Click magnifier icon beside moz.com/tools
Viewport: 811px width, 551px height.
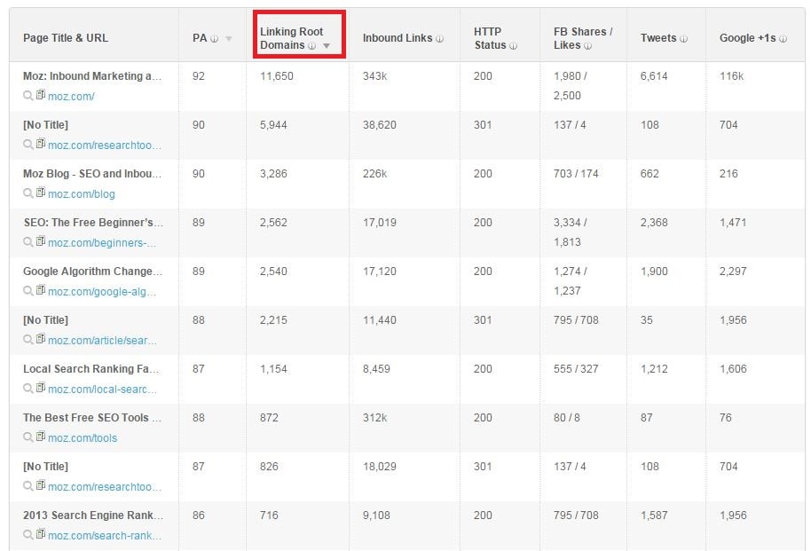pyautogui.click(x=28, y=437)
